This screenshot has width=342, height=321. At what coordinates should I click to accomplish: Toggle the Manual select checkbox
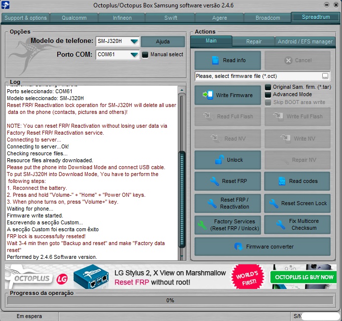pyautogui.click(x=145, y=54)
